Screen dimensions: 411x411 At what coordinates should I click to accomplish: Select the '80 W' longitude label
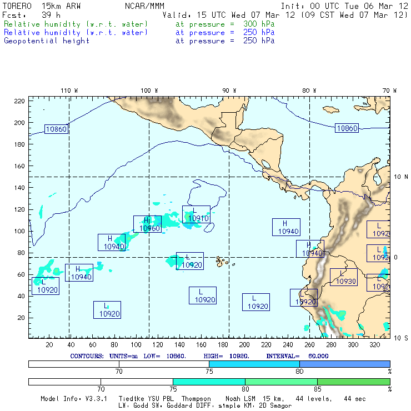point(309,91)
